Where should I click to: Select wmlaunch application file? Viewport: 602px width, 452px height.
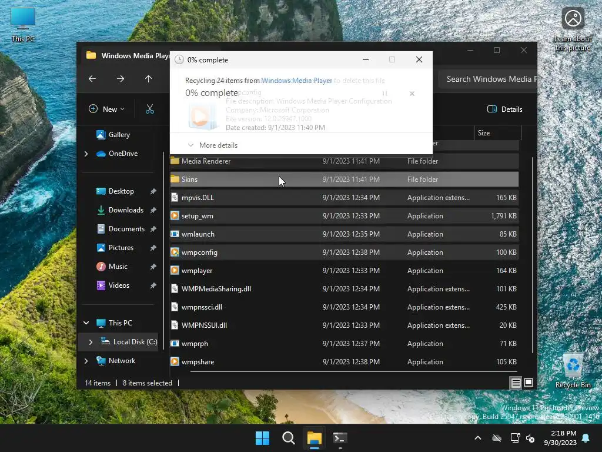point(345,234)
